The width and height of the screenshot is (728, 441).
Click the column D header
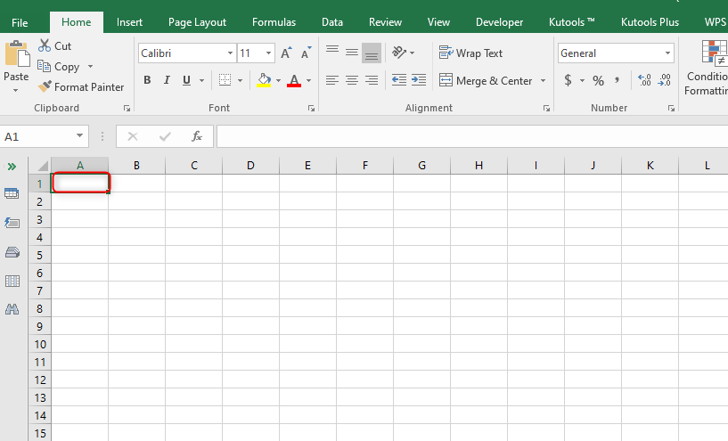(x=250, y=166)
